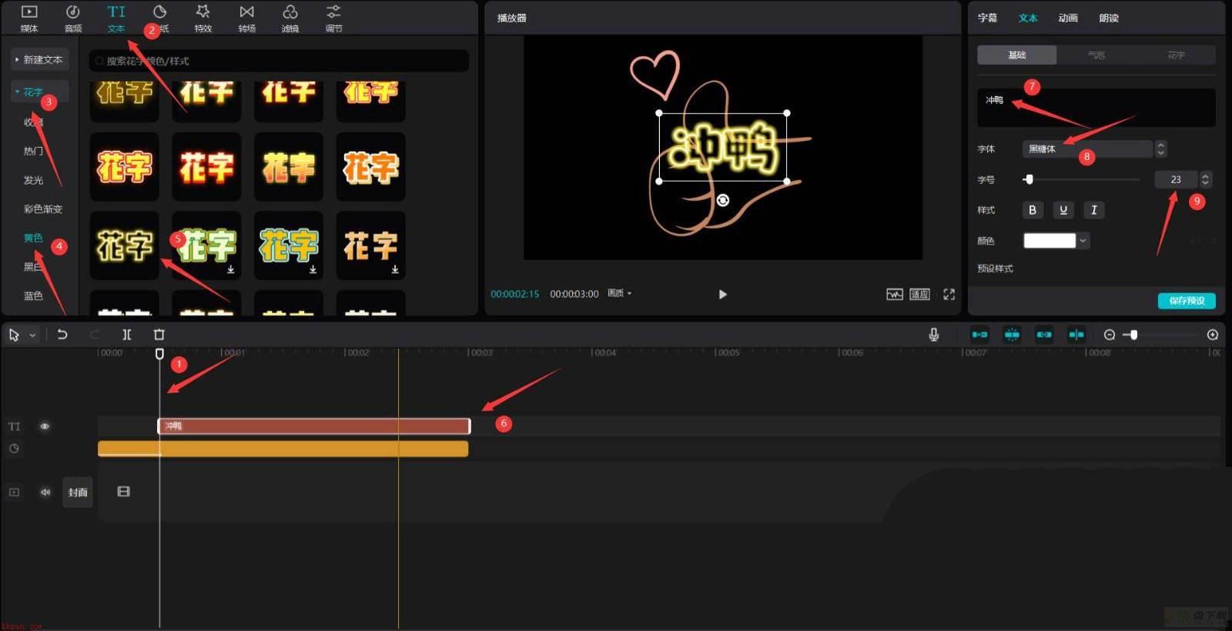Click the selection pointer tool
Viewport: 1232px width, 631px height.
point(14,335)
